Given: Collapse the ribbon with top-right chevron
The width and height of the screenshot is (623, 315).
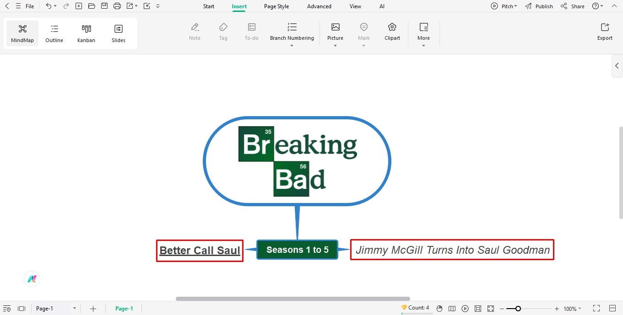Looking at the screenshot, I should (x=614, y=6).
